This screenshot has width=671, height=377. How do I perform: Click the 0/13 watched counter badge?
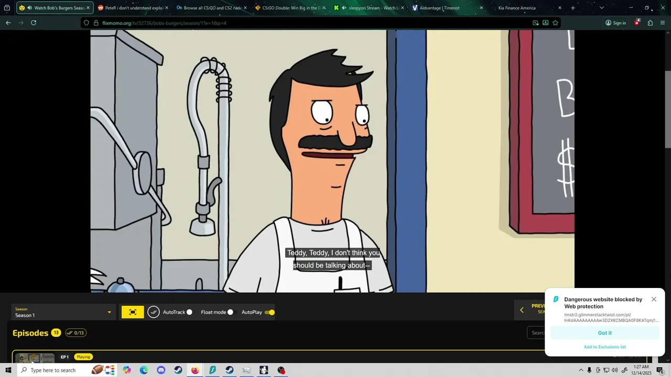[75, 332]
